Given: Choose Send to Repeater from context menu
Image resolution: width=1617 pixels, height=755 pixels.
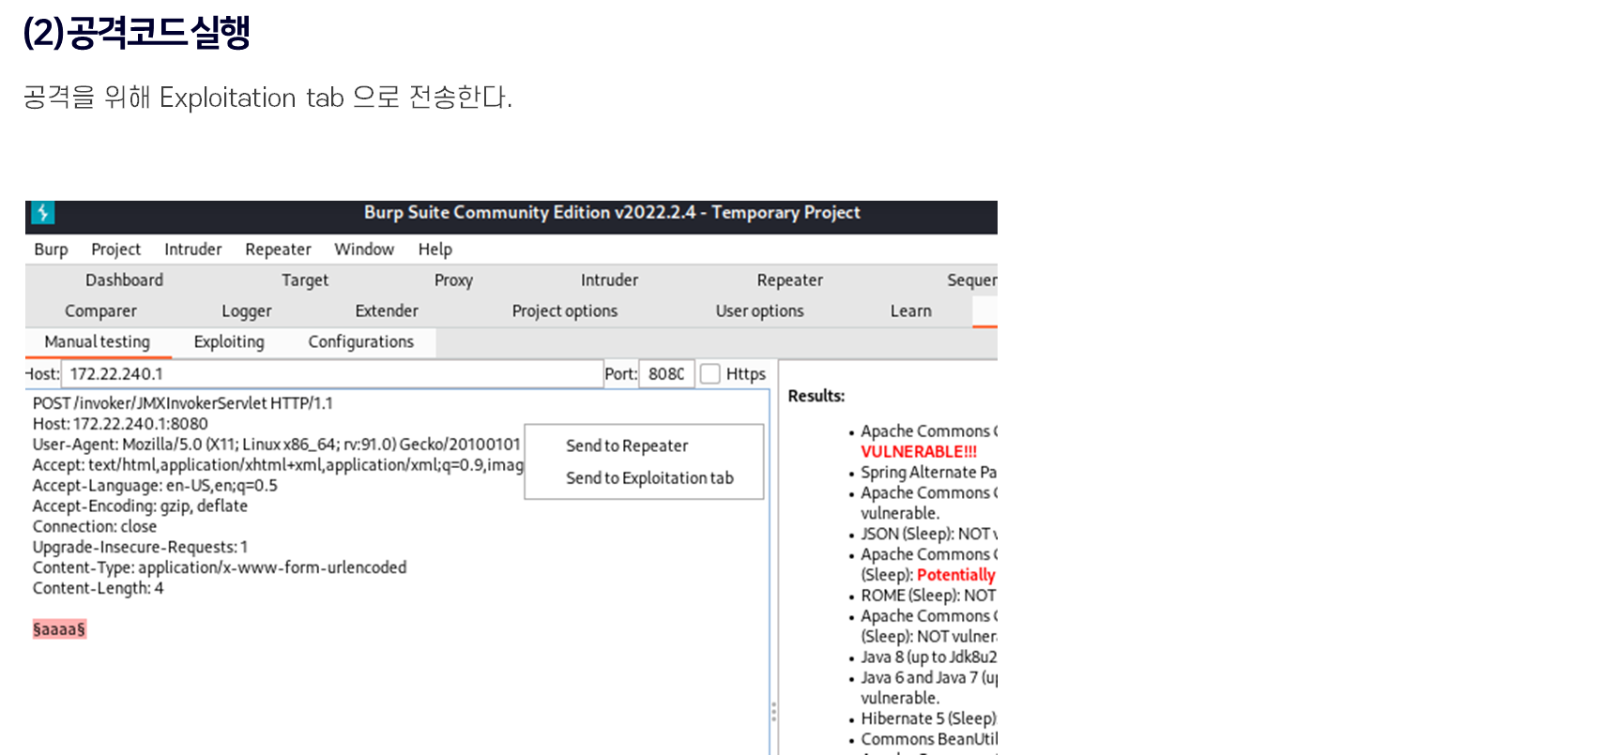Looking at the screenshot, I should [627, 446].
